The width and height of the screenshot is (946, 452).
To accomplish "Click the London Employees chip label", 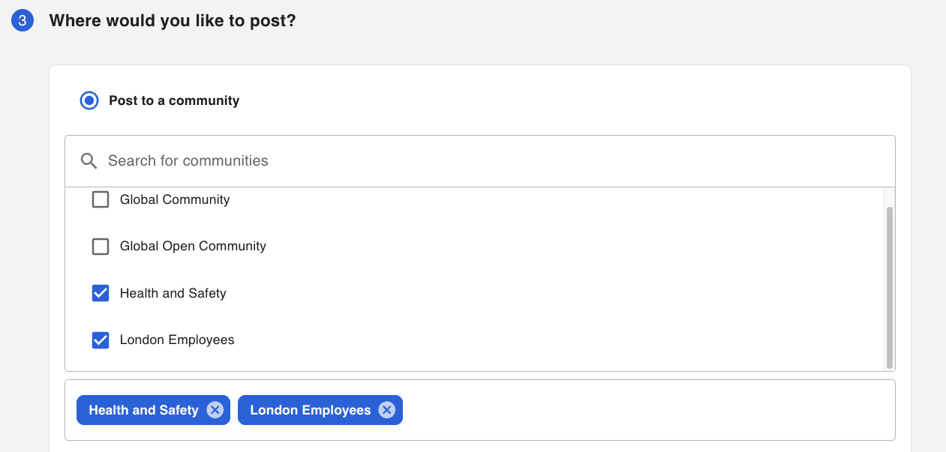I will pos(310,410).
